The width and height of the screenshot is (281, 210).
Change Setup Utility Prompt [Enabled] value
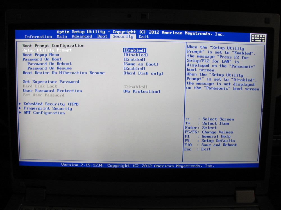[135, 50]
